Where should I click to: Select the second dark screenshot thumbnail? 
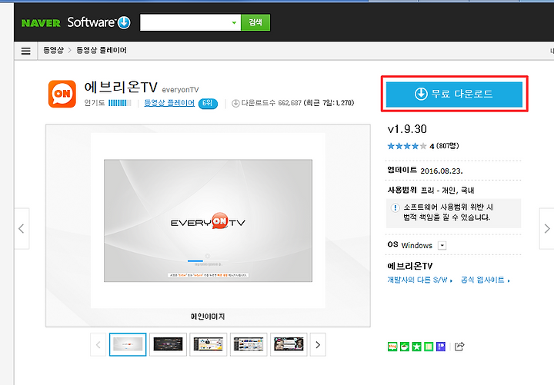tap(169, 344)
